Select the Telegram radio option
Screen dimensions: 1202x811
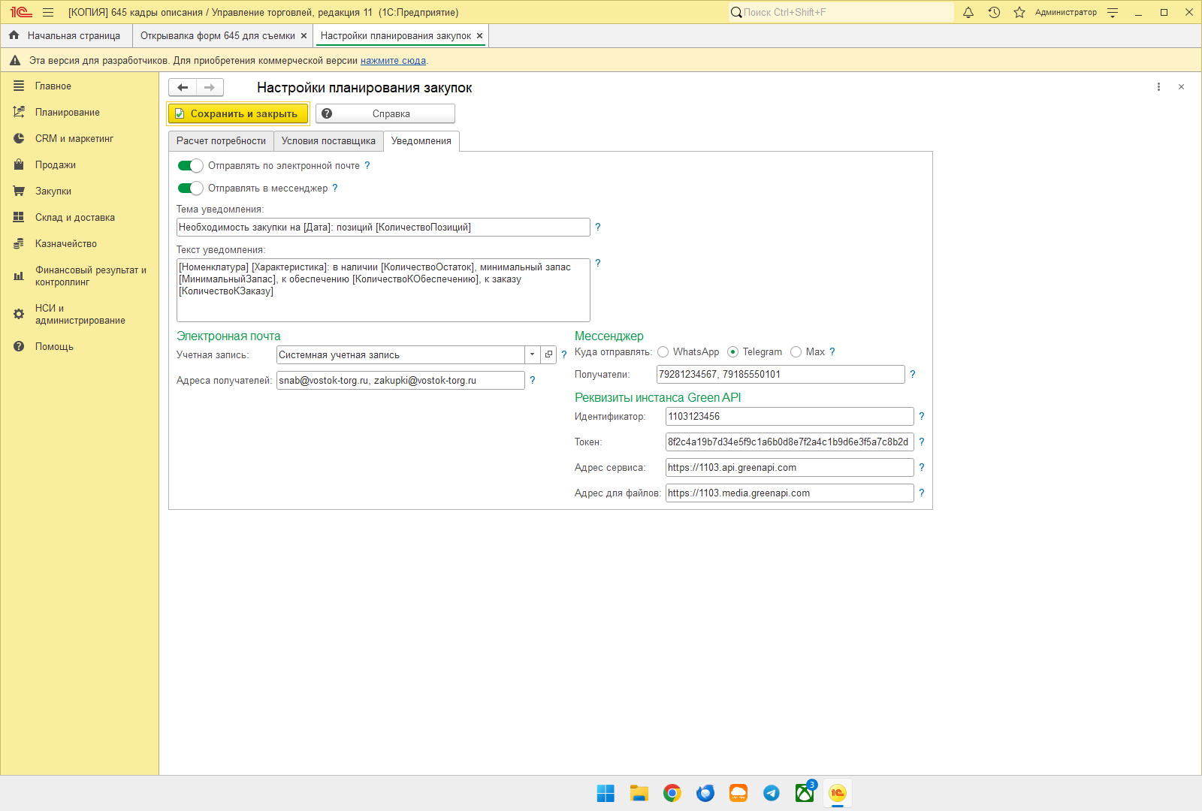(x=732, y=351)
